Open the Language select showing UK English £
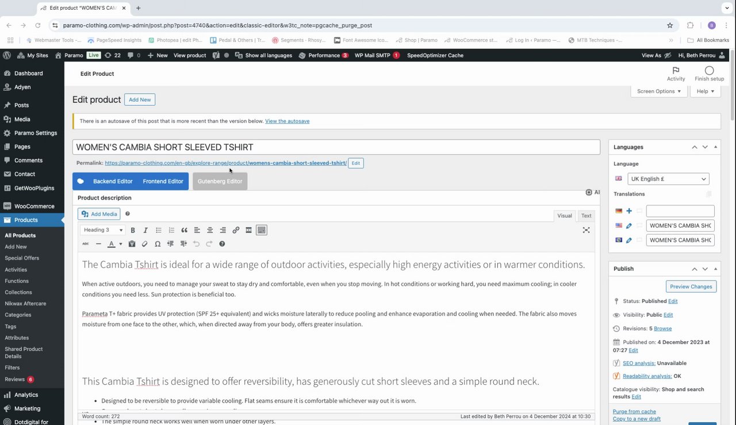 point(668,179)
